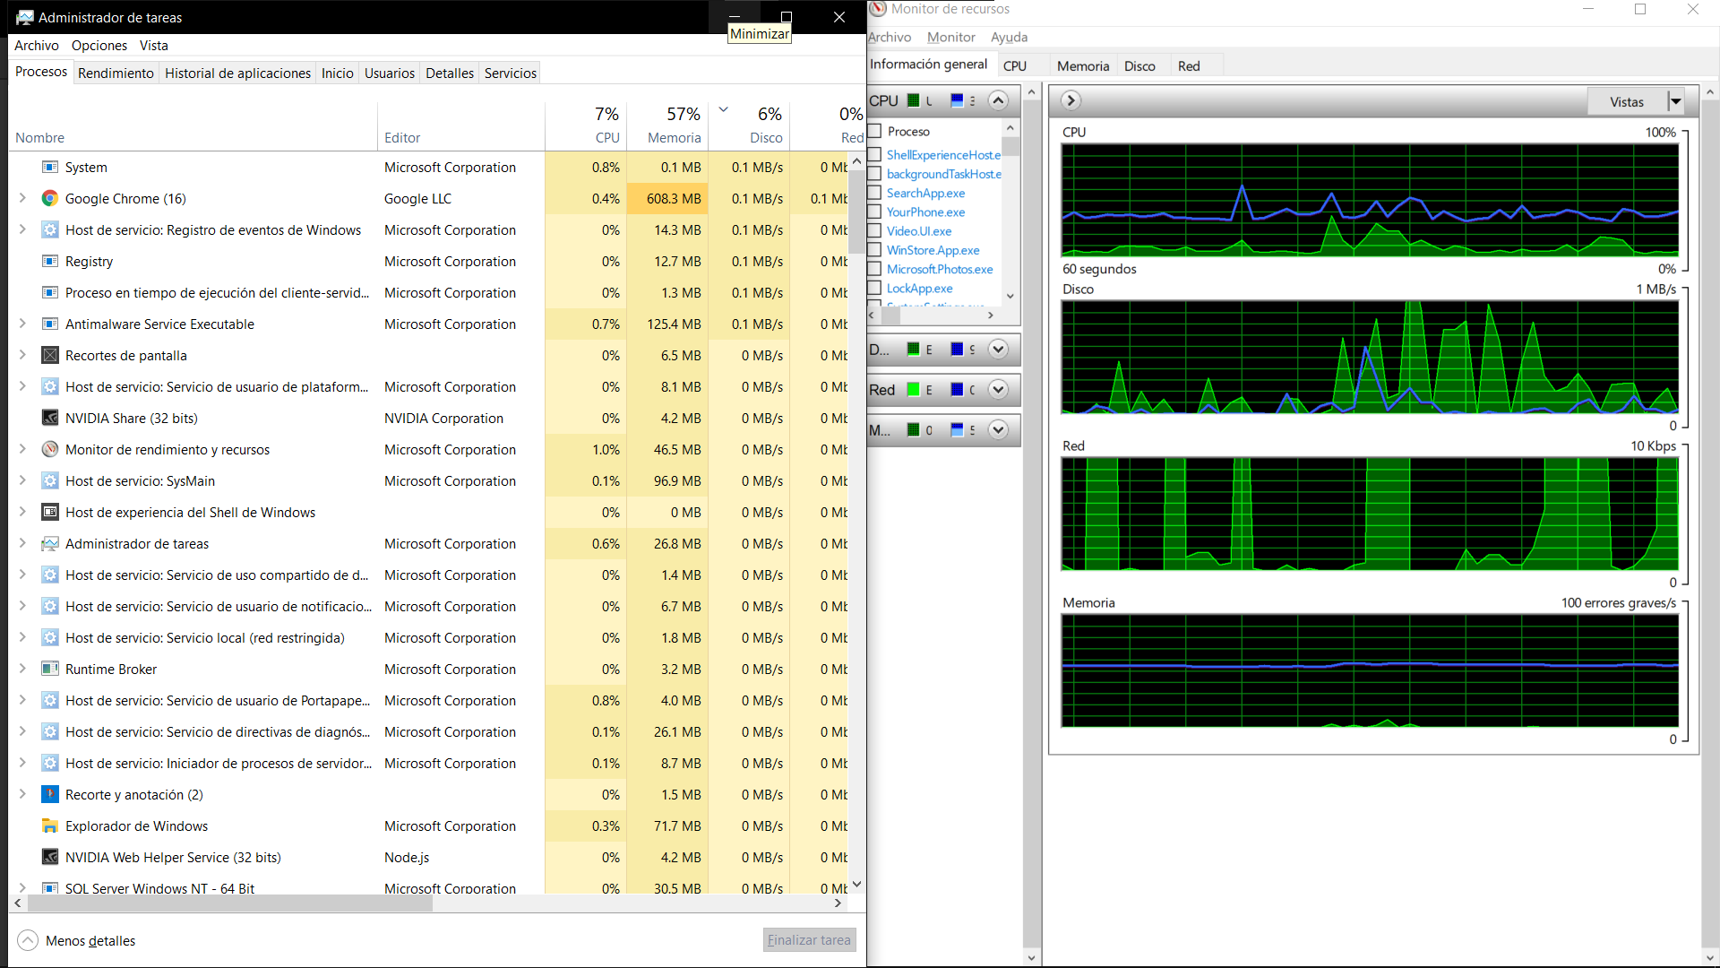Click the Explorador de Windows folder icon
Image resolution: width=1720 pixels, height=968 pixels.
coord(50,826)
